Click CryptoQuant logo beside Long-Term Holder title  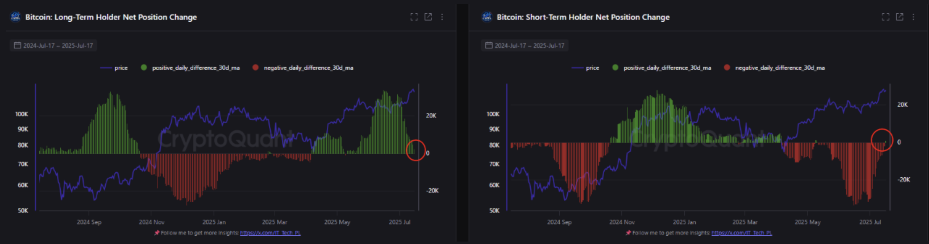tap(16, 17)
